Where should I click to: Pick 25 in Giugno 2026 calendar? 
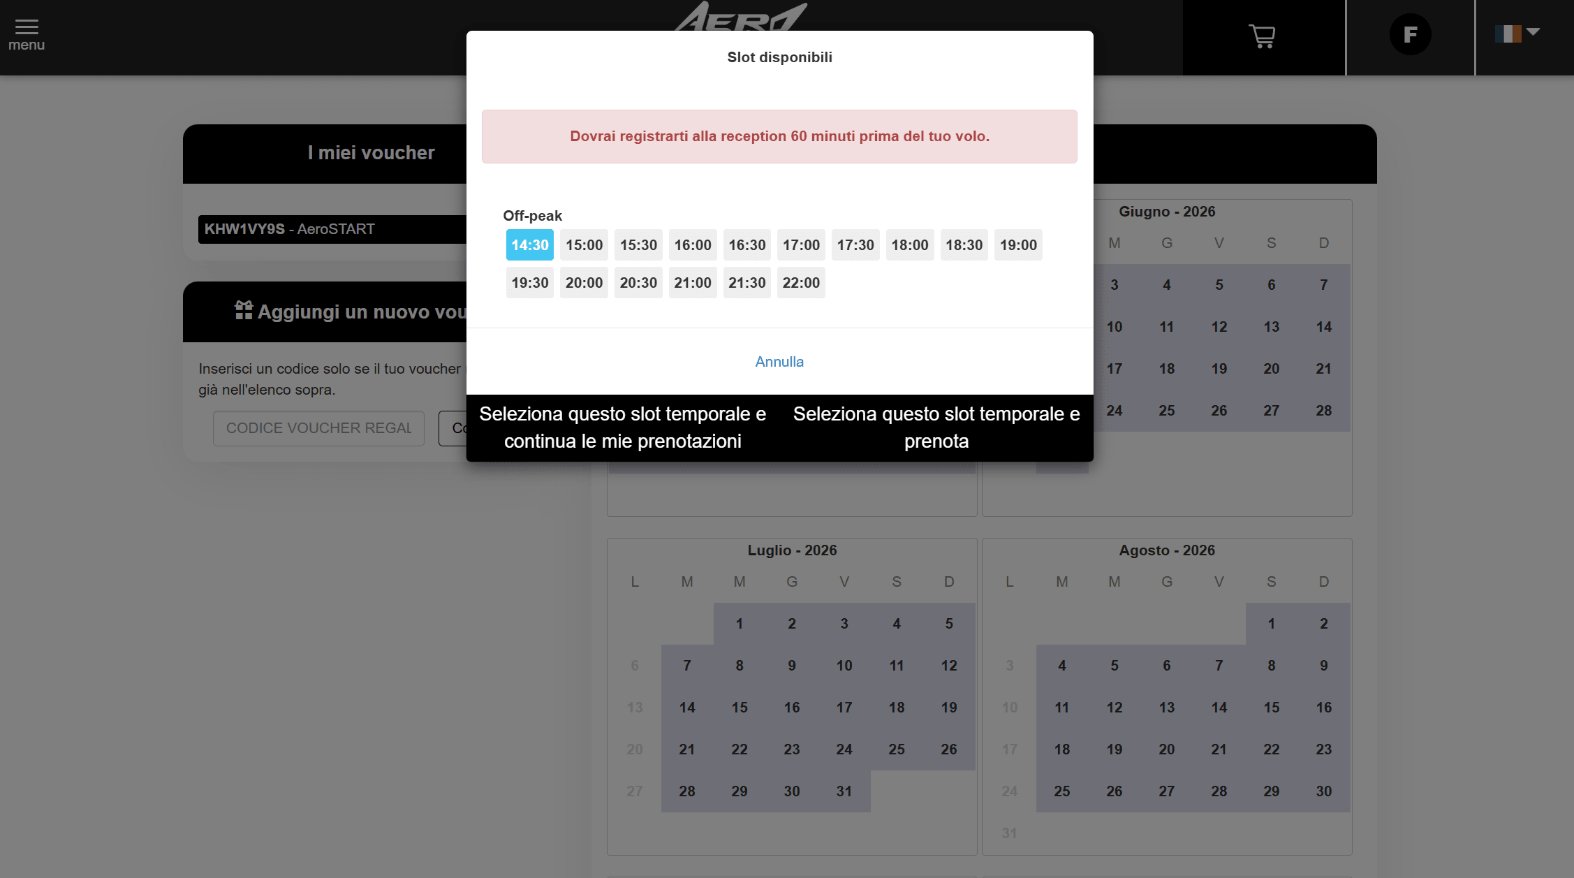pos(1167,411)
